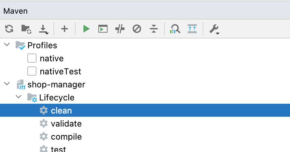Select the validate lifecycle goal
290x152 pixels.
point(66,124)
